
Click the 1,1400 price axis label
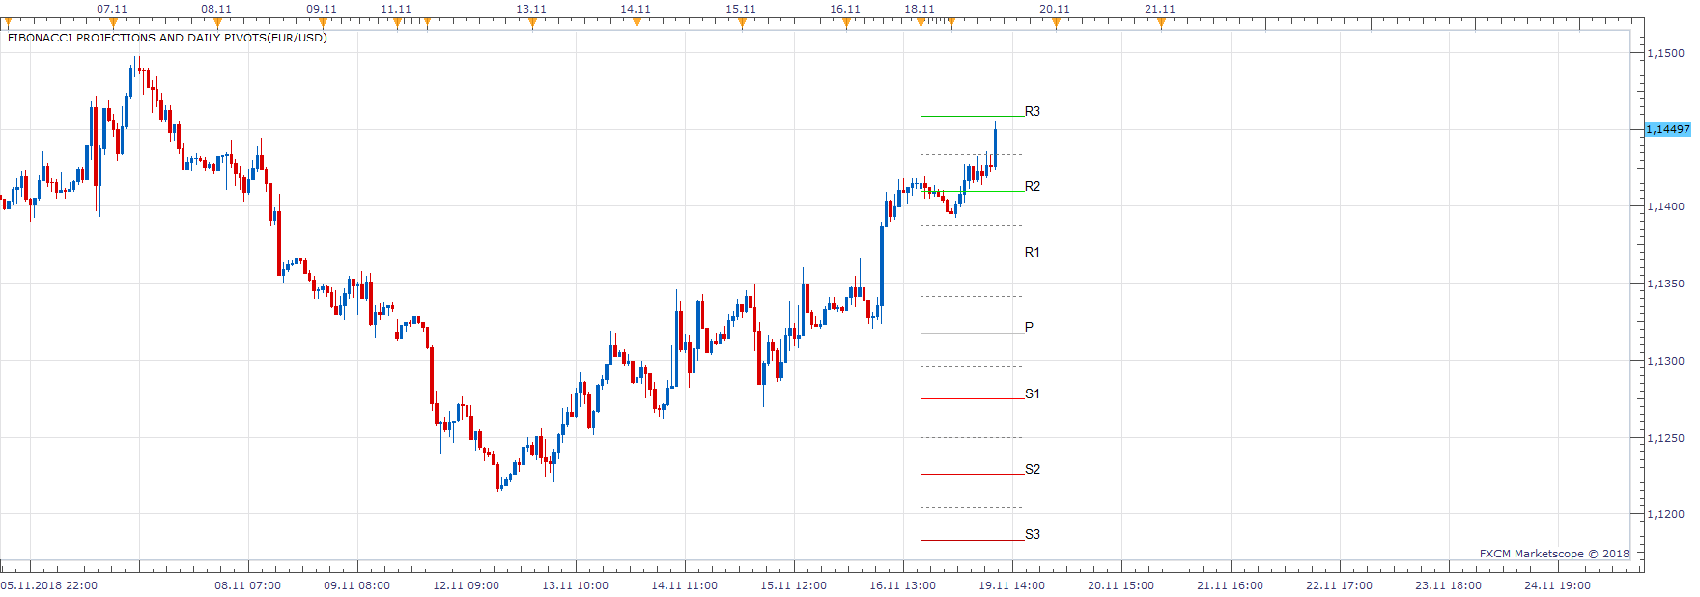(x=1665, y=206)
